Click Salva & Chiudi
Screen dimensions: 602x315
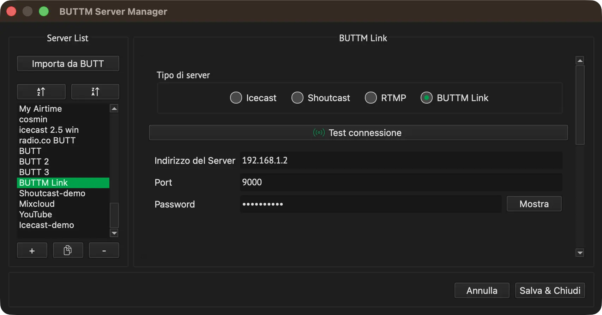550,290
